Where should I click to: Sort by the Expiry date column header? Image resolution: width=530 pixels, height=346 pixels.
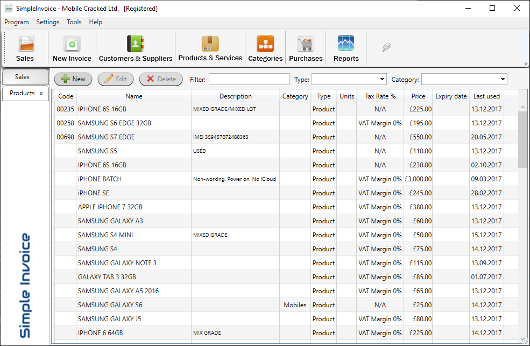[451, 96]
